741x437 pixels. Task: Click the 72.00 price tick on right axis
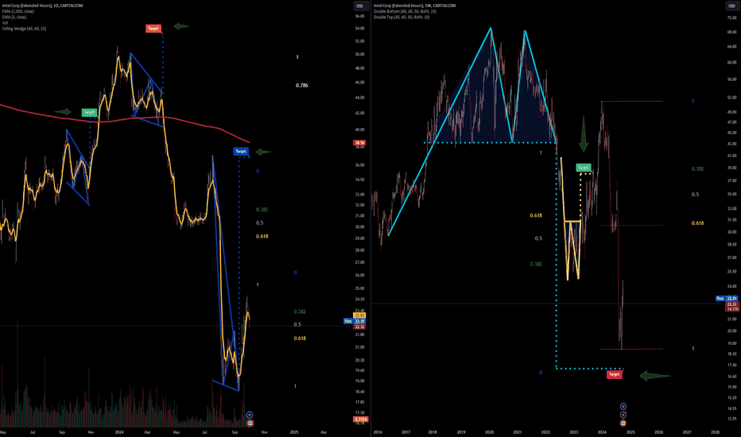click(x=731, y=17)
